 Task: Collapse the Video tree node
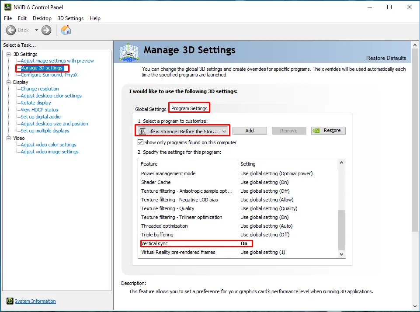[9, 138]
